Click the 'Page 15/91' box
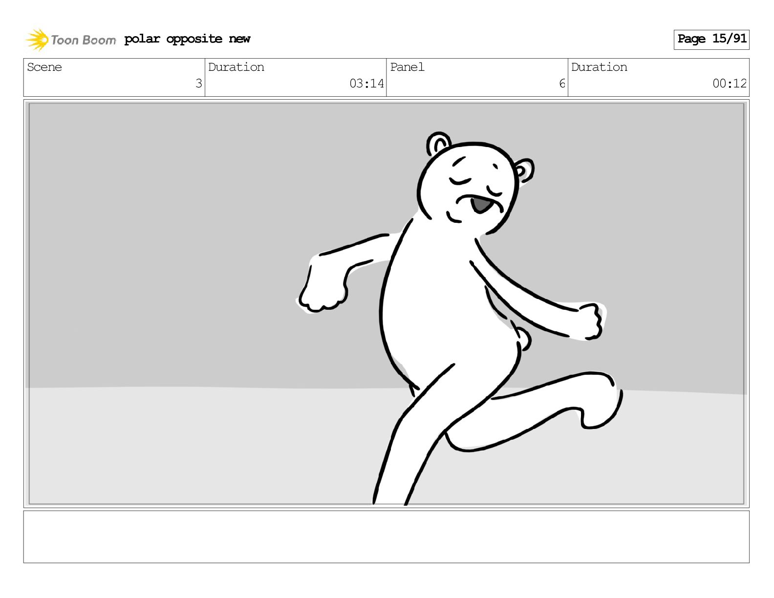The image size is (774, 598). pos(711,40)
